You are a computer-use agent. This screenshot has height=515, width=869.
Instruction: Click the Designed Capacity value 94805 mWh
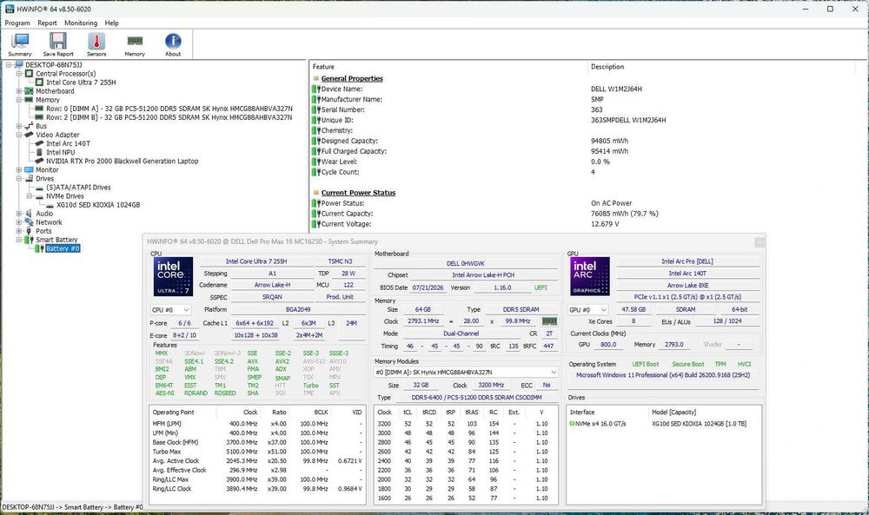click(x=609, y=141)
